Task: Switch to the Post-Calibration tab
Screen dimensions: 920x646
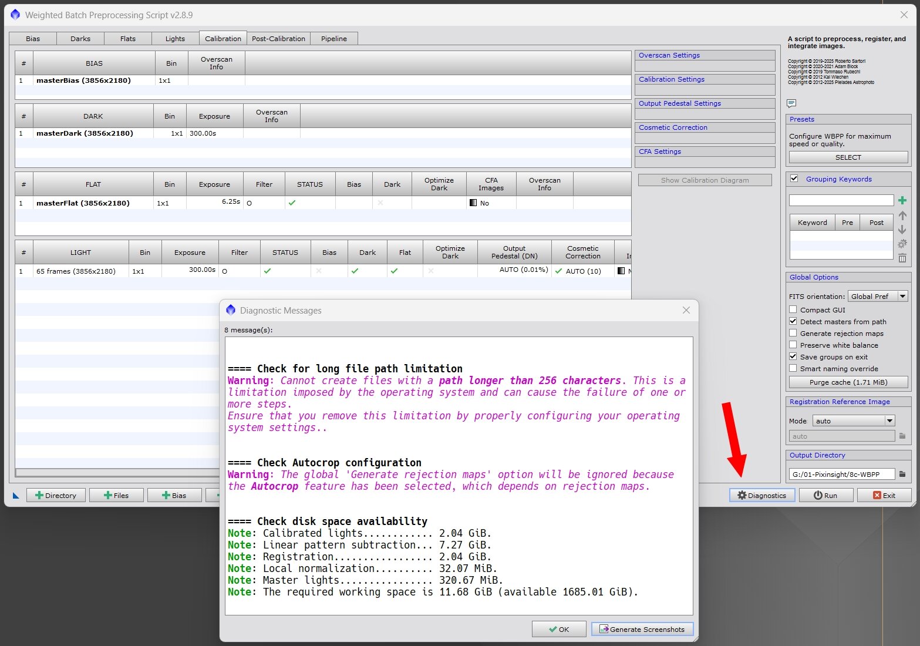Action: coord(278,39)
